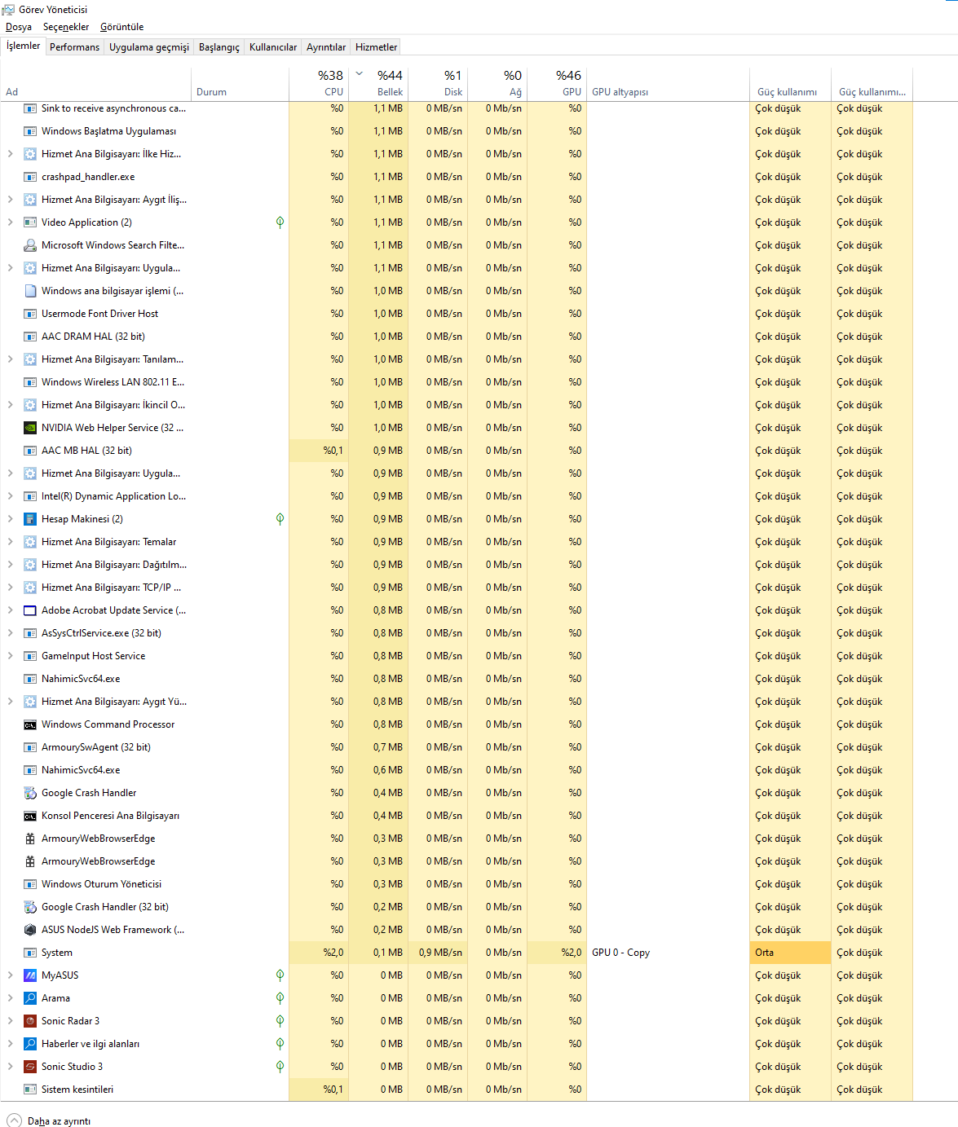Sort by the Ad column header

click(96, 83)
